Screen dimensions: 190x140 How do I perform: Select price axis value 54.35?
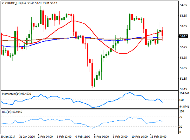point(183,5)
